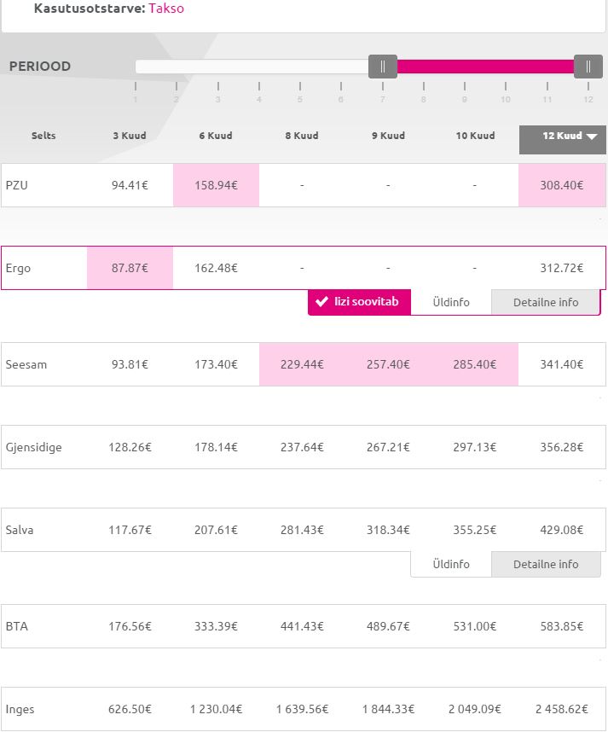Screen dimensions: 608x732
Task: Open Detailne info tab under Ergo row
Action: 546,302
